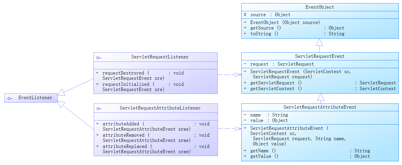Click the dashed arrowhead pointing to ServletRequestAttributeEvent
Image resolution: width=402 pixels, height=165 pixels.
point(238,129)
